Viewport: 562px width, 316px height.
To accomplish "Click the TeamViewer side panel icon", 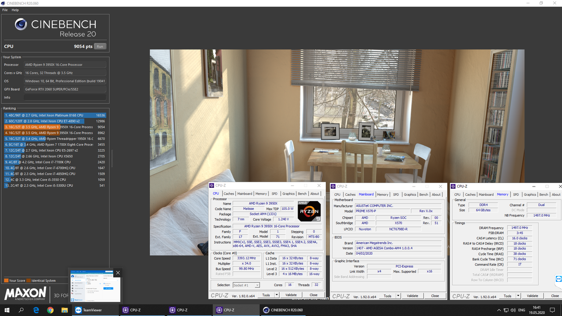I will tap(558, 279).
